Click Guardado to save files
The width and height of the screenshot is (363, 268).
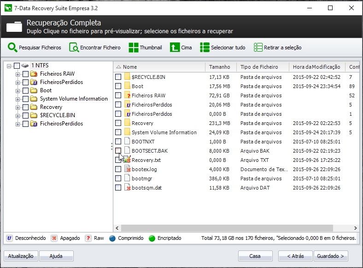click(331, 256)
